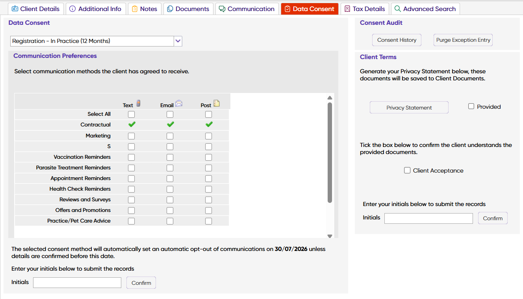This screenshot has width=523, height=299.
Task: Click the Post column letter icon
Action: 217,104
